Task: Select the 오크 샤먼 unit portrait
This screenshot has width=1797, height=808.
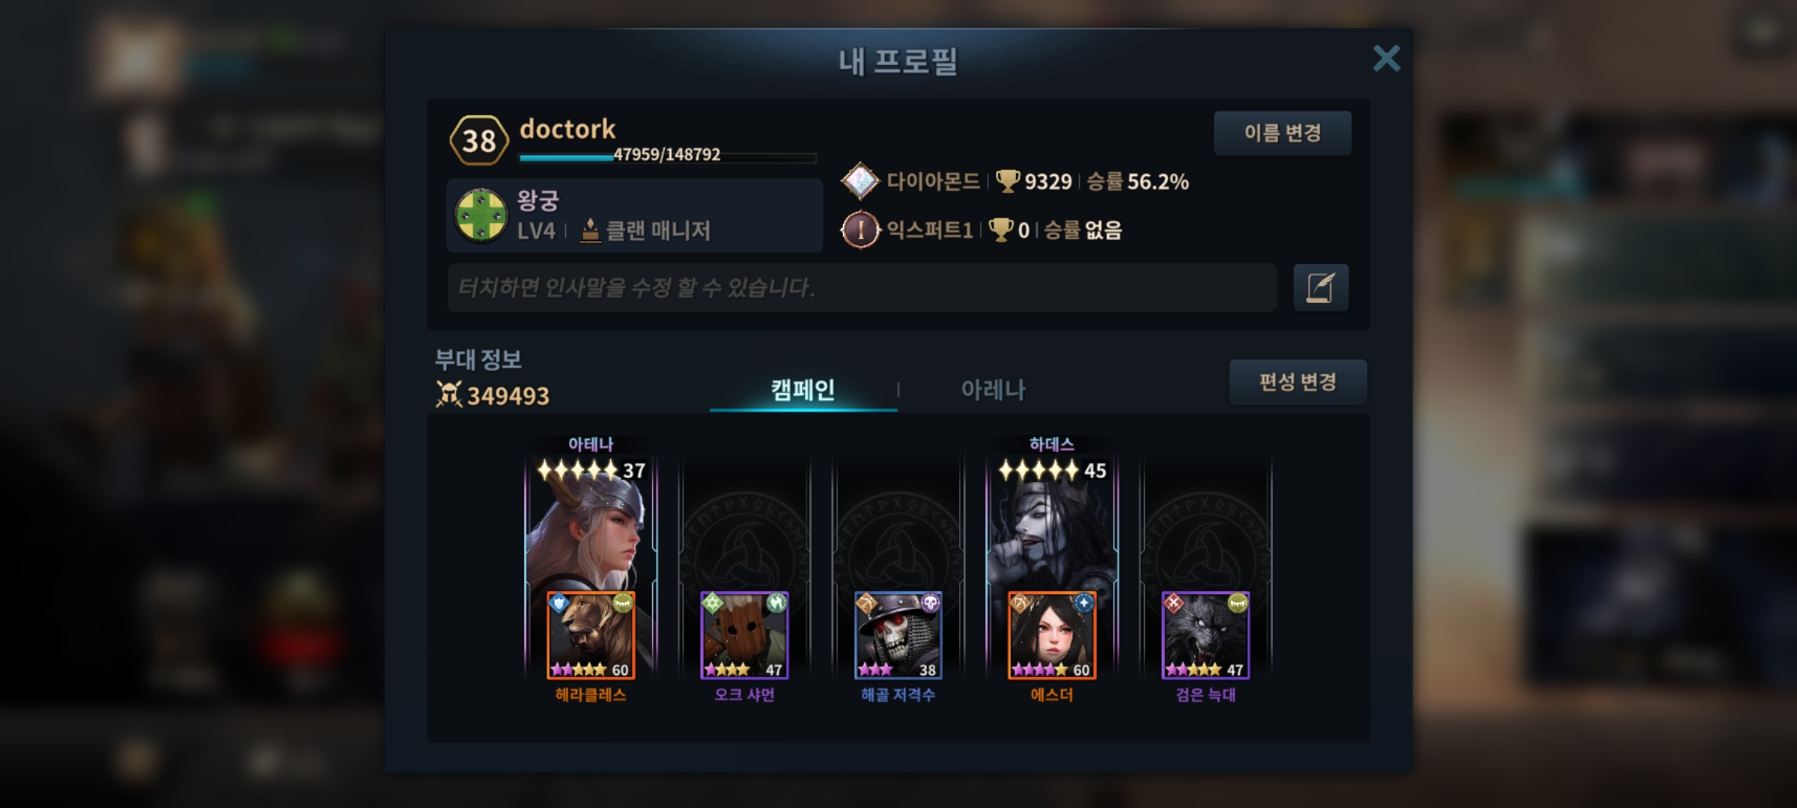Action: click(744, 635)
